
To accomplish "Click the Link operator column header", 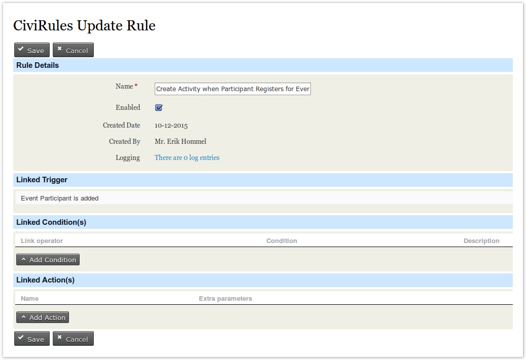I will point(42,241).
